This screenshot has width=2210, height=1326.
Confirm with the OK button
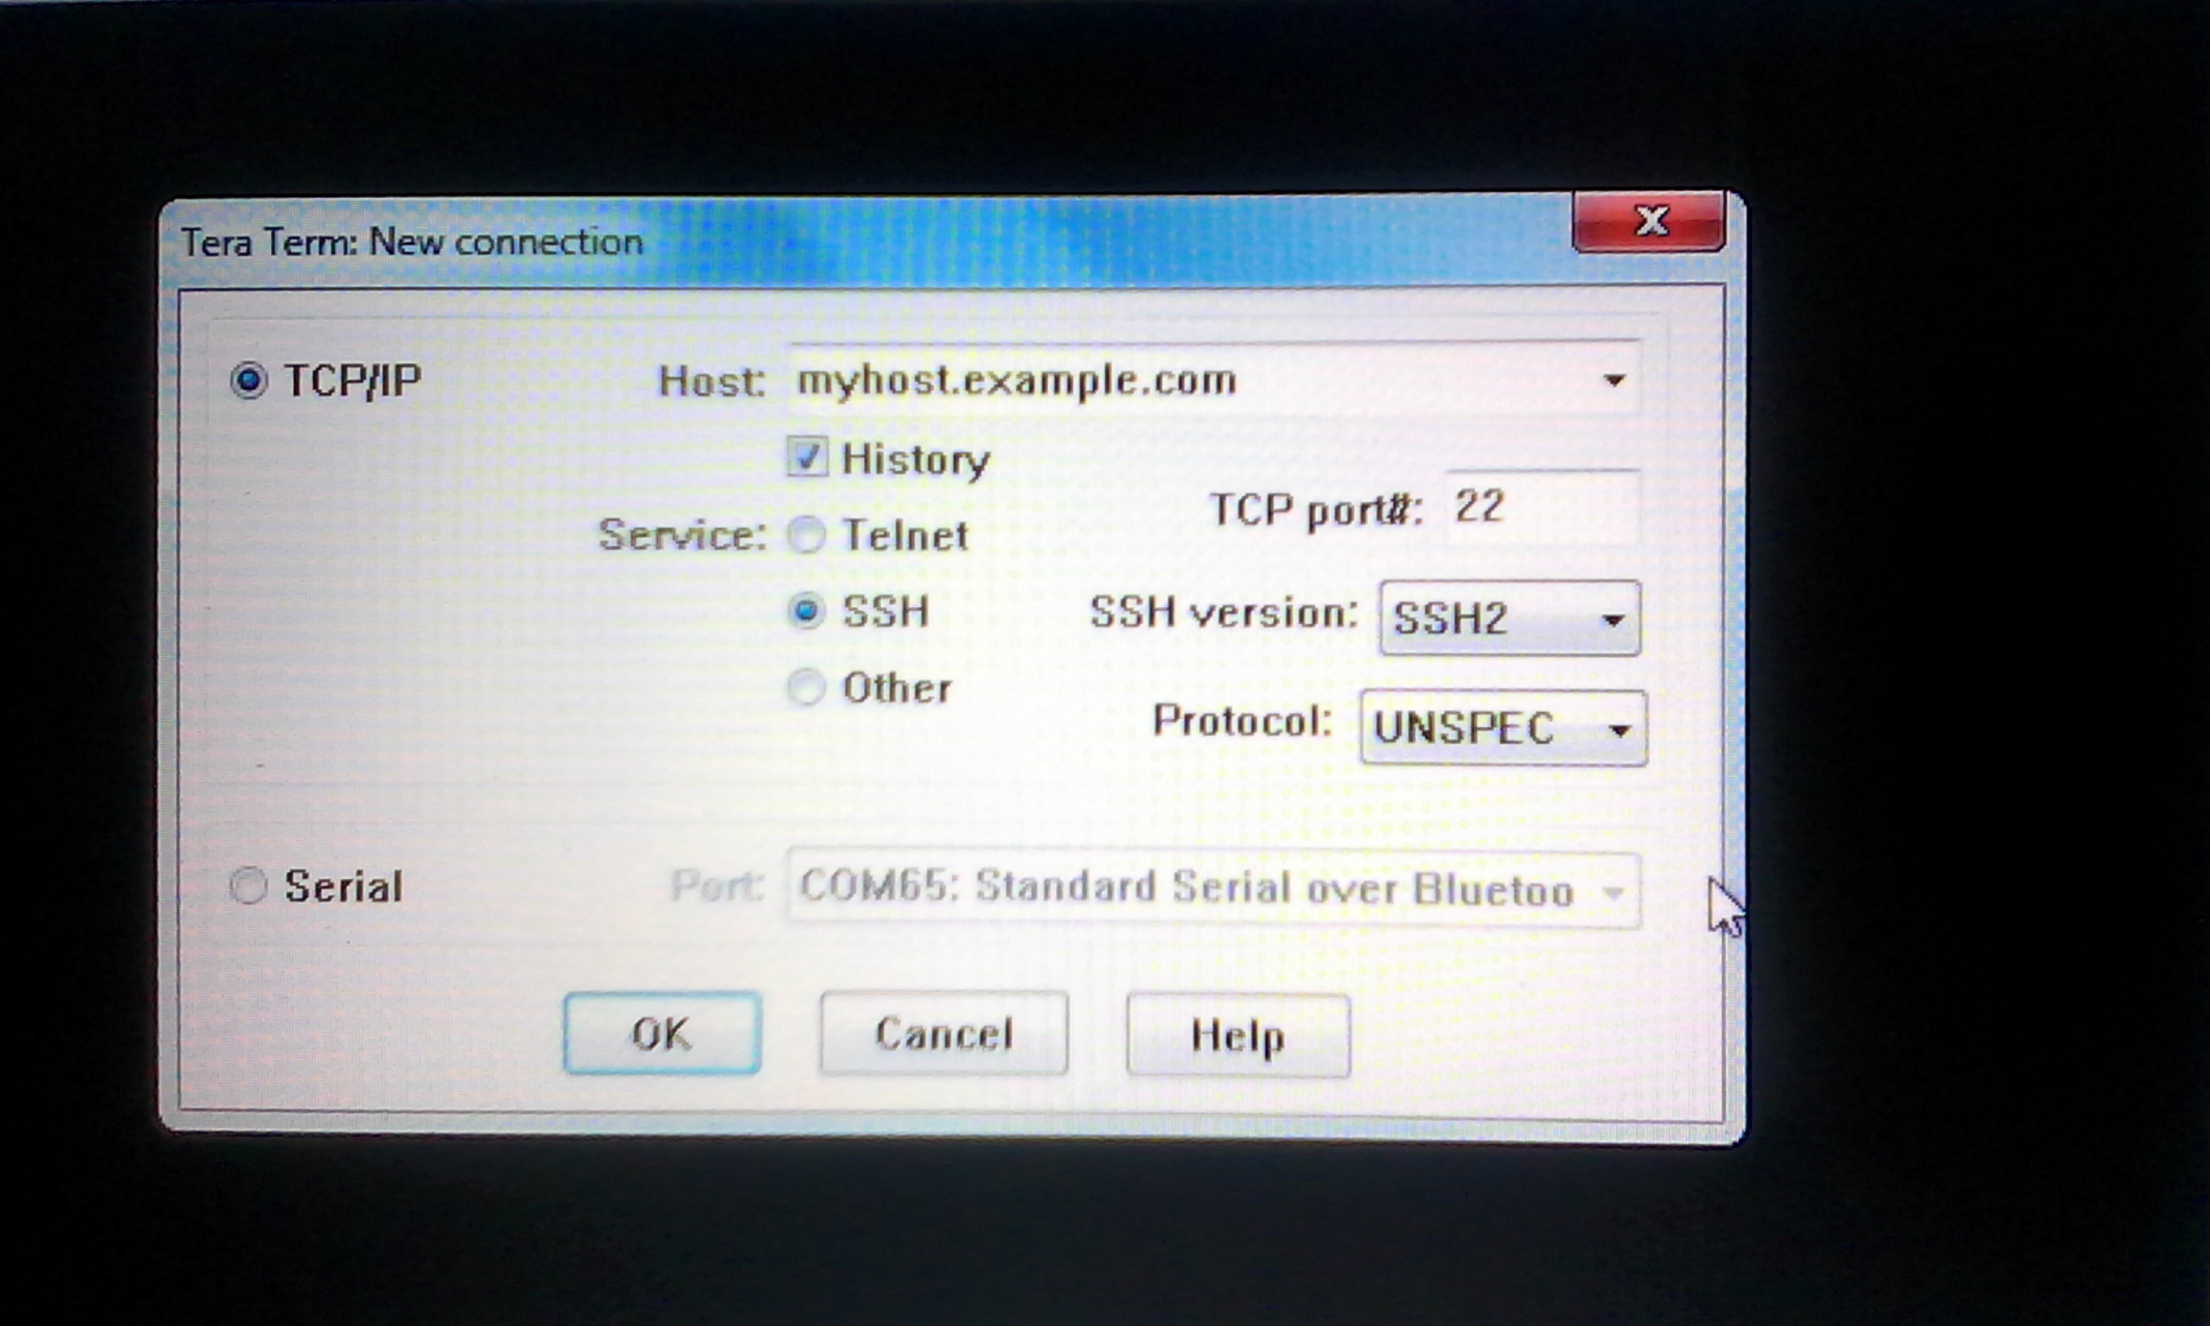click(662, 1033)
